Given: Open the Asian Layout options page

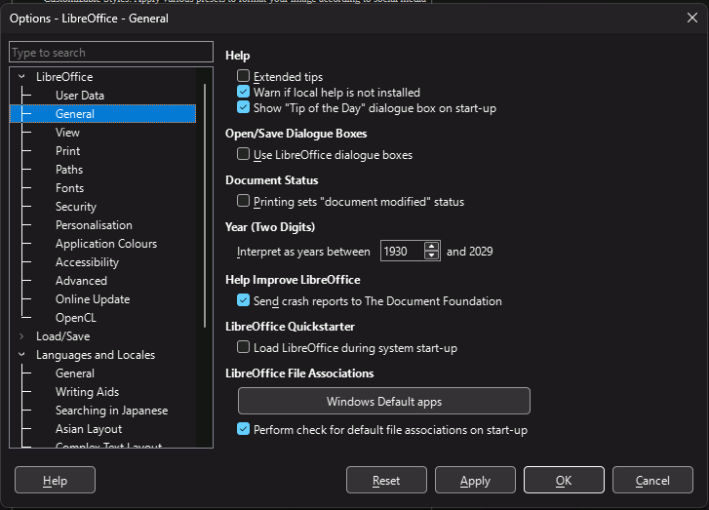Looking at the screenshot, I should point(89,429).
